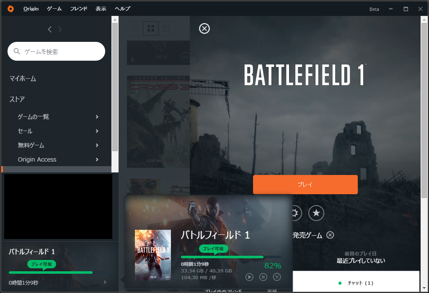Close the Battlefield 1 detail panel
The image size is (429, 293).
204,28
